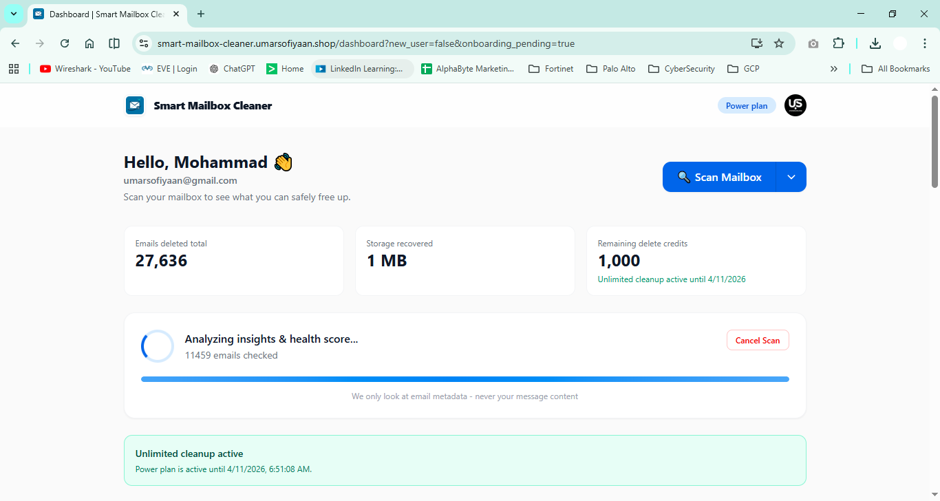Open the AlphaByte Marketing bookmark
940x501 pixels.
(x=468, y=69)
